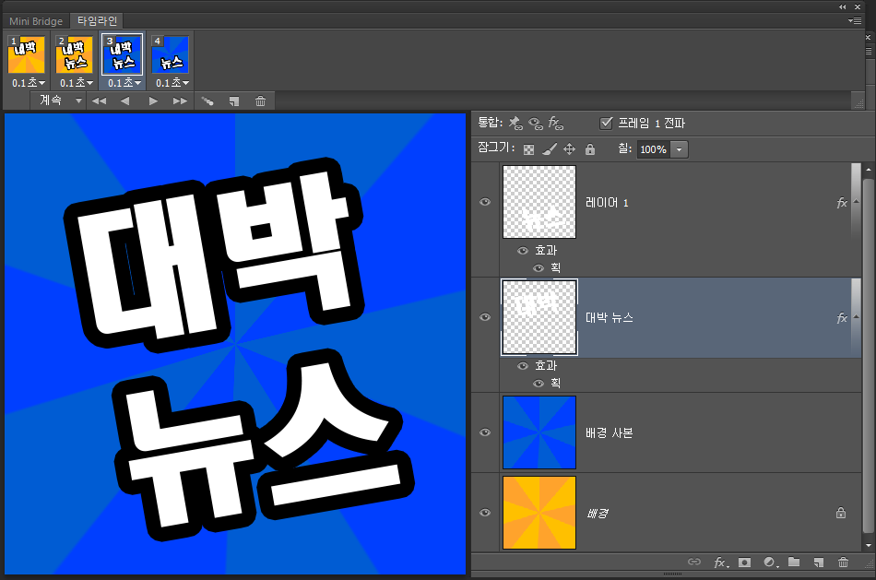
Task: Lock transparent pixels
Action: pos(528,149)
